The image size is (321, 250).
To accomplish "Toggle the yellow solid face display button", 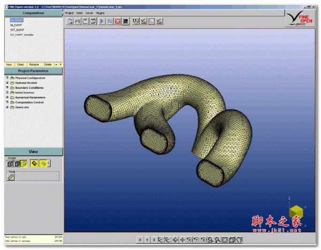I will click(x=34, y=163).
